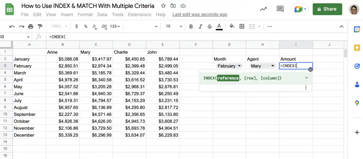The width and height of the screenshot is (363, 159).
Task: Click the merge cells icon
Action: point(252,26)
